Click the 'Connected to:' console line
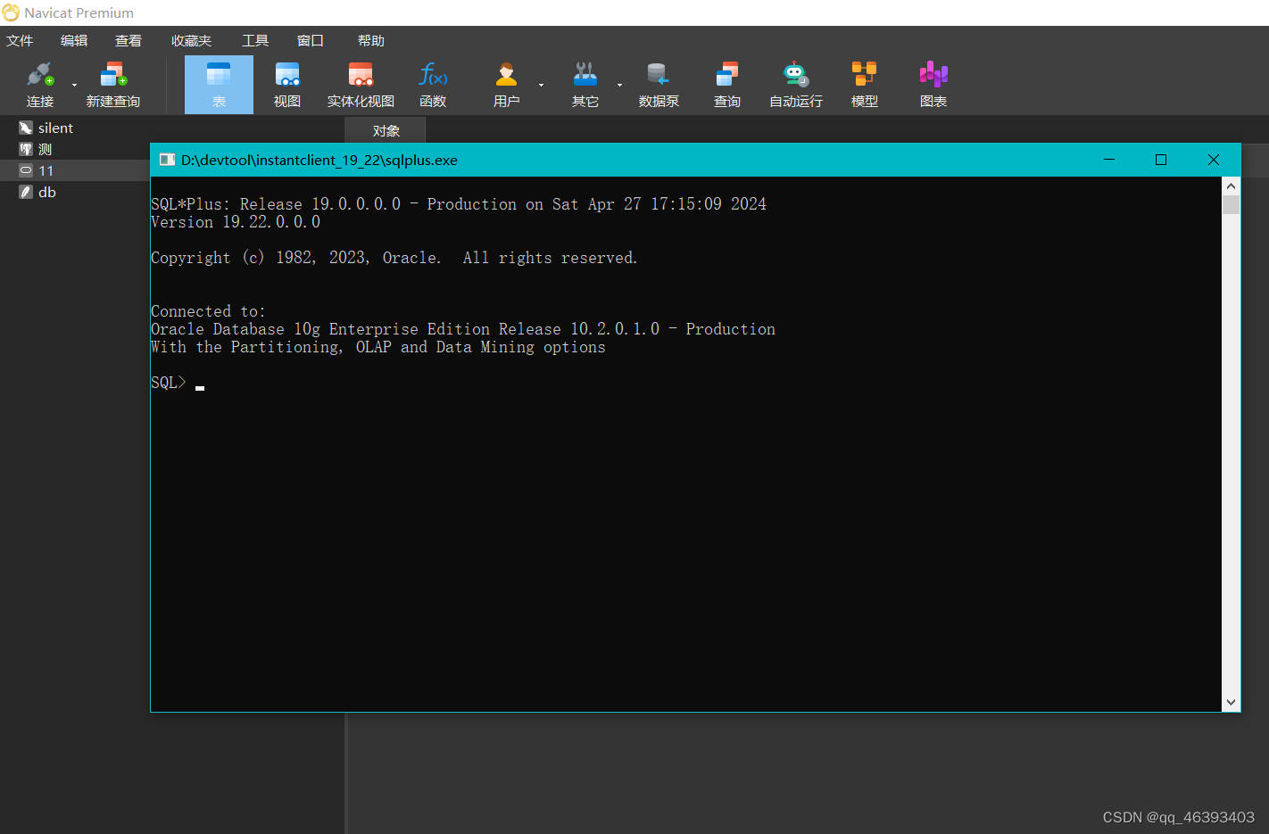Image resolution: width=1269 pixels, height=834 pixels. [x=208, y=311]
